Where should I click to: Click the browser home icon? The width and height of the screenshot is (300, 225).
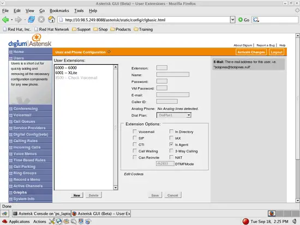point(51,20)
